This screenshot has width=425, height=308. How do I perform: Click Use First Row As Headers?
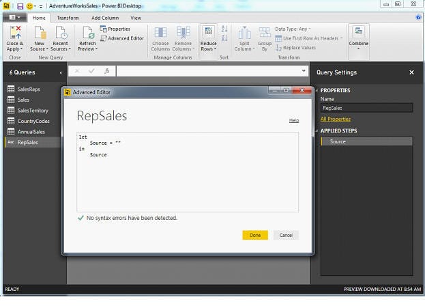309,38
